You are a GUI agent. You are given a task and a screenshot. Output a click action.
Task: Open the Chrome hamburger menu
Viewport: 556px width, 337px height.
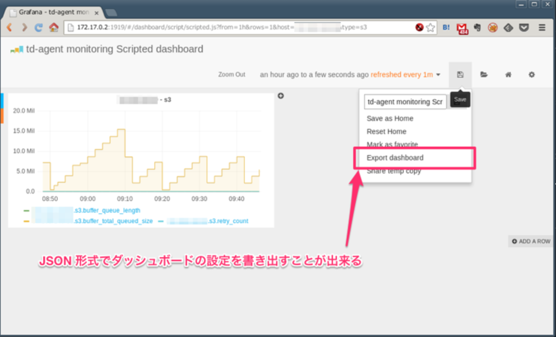click(x=542, y=28)
